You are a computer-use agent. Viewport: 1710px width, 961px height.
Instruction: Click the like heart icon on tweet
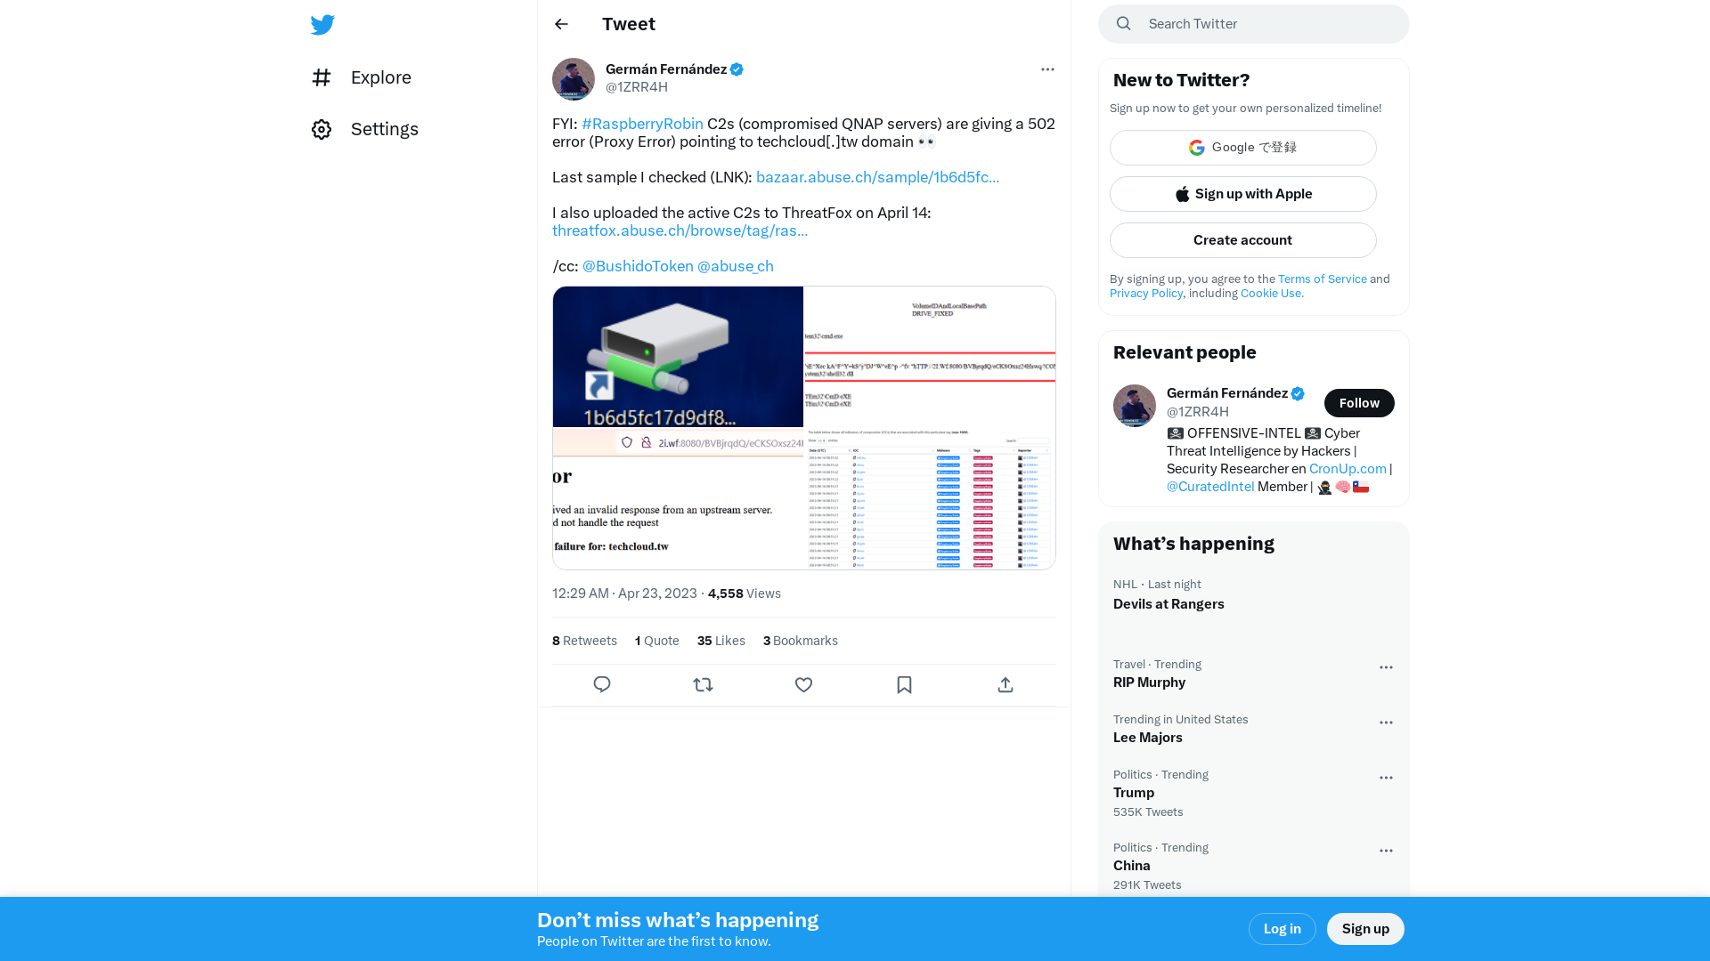[x=803, y=684]
